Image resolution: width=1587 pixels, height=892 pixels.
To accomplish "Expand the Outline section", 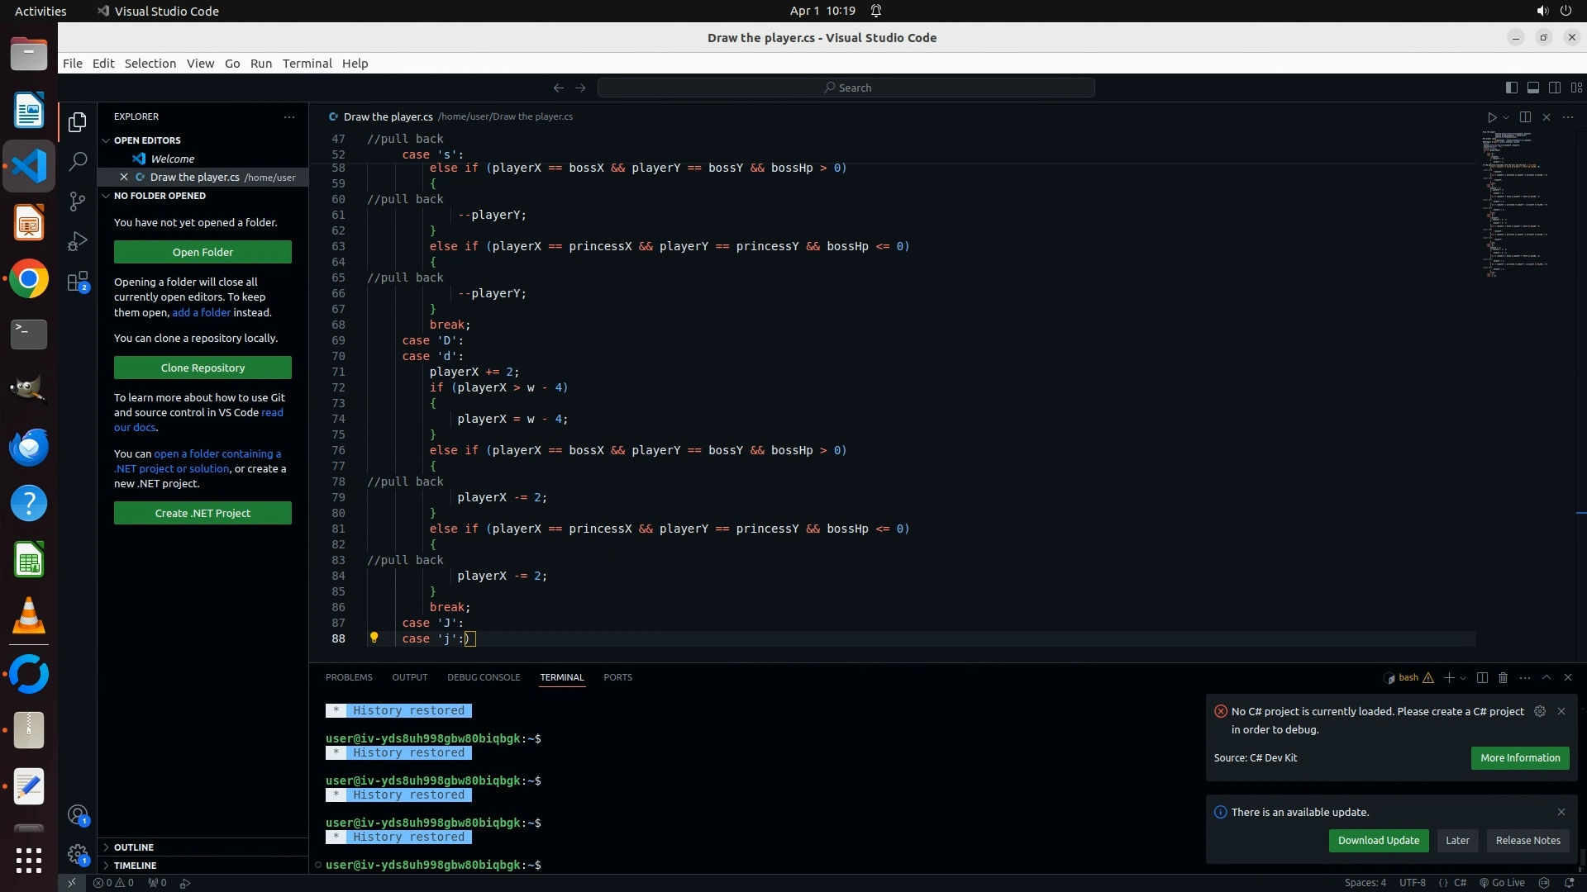I will (134, 847).
